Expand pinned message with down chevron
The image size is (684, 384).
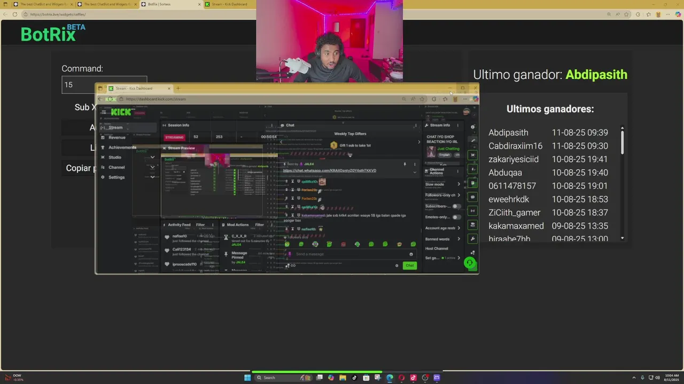415,172
